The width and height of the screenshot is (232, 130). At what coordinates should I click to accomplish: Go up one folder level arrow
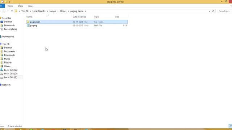pos(12,11)
